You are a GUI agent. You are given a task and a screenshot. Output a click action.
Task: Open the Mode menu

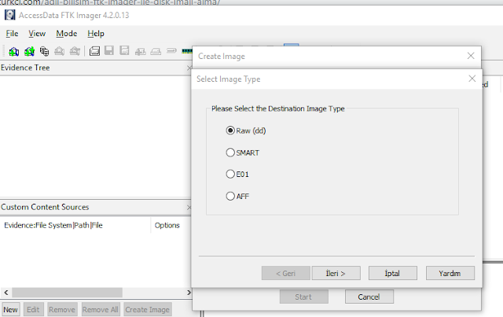pyautogui.click(x=66, y=33)
